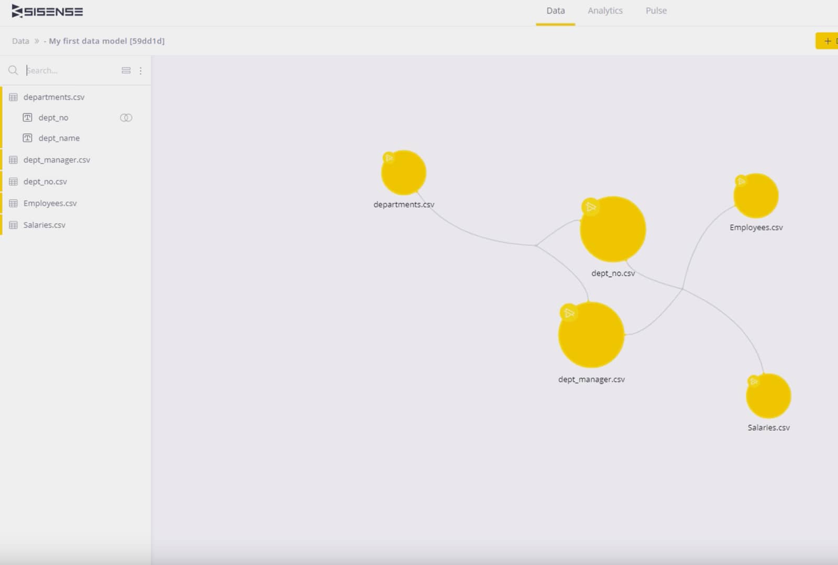Screen dimensions: 838x565
Task: Switch to the Analytics tab
Action: point(605,10)
